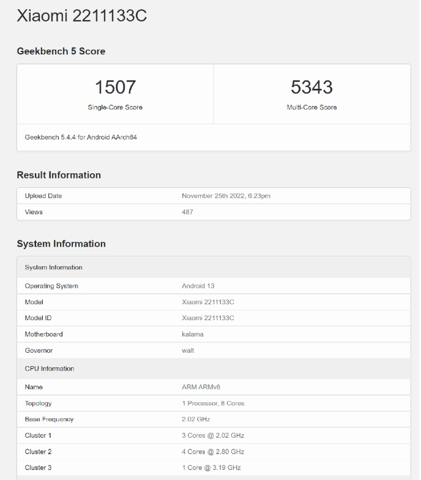Screen dimensions: 421x480
Task: Click the 'System Information' table header row
Action: click(214, 267)
